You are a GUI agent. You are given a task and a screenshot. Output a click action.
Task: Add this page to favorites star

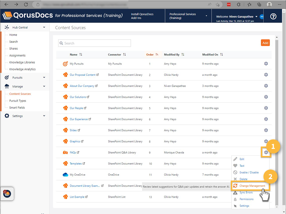(217, 5)
